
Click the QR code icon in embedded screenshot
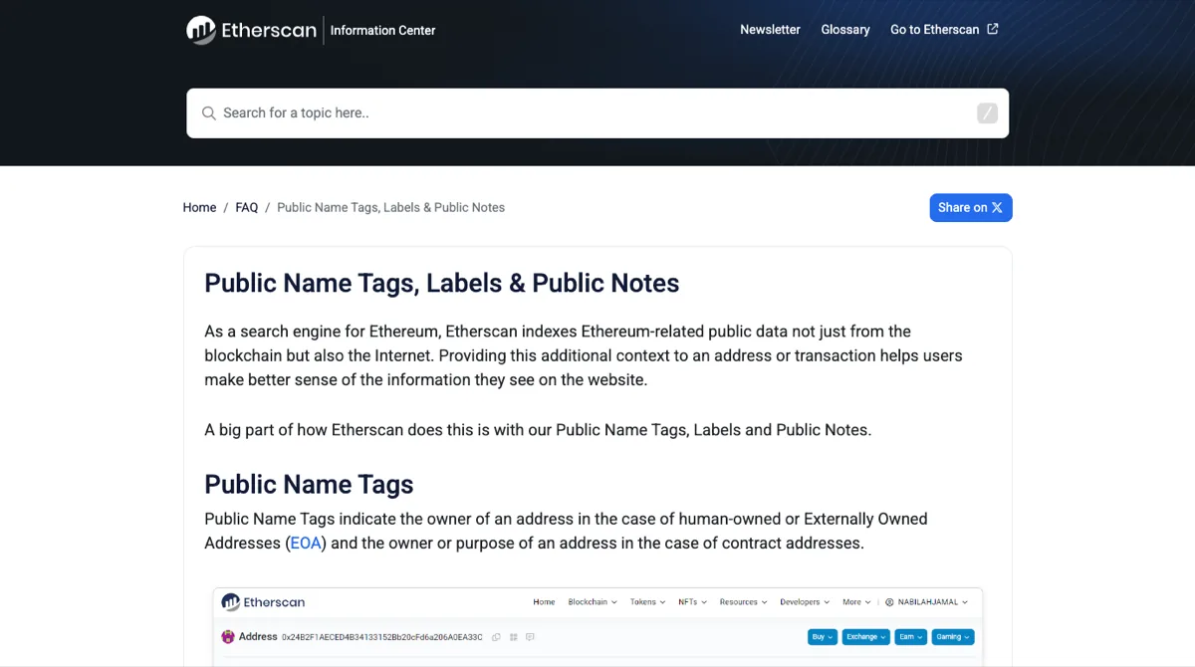513,637
